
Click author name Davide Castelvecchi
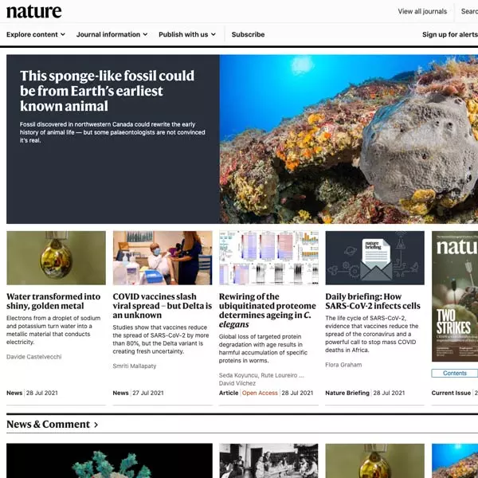[x=33, y=357]
